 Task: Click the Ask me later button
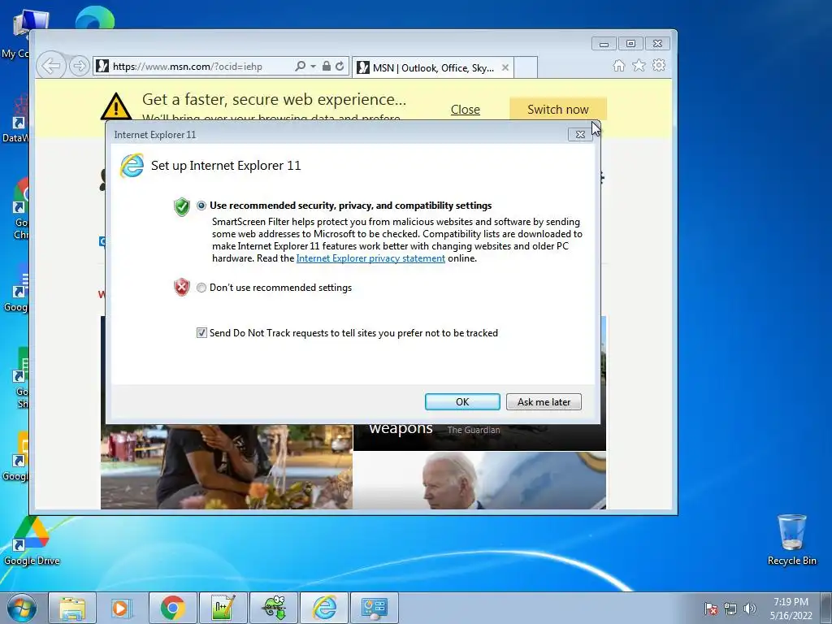[x=544, y=401]
